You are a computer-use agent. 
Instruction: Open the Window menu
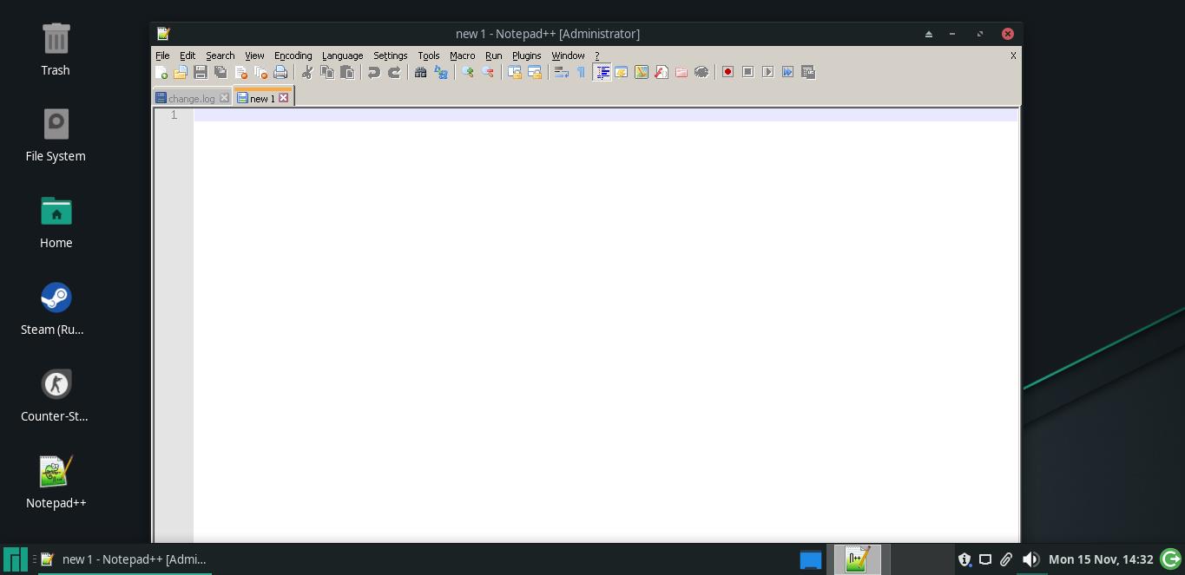pos(569,56)
